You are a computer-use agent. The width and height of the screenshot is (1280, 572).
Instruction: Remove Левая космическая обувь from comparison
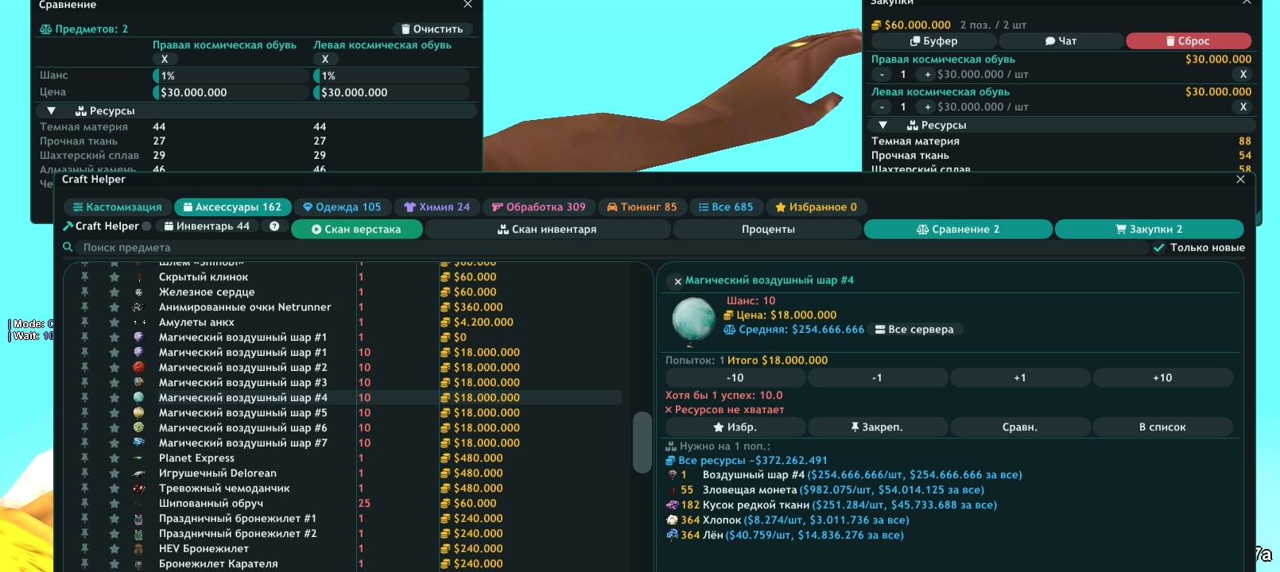tap(325, 59)
